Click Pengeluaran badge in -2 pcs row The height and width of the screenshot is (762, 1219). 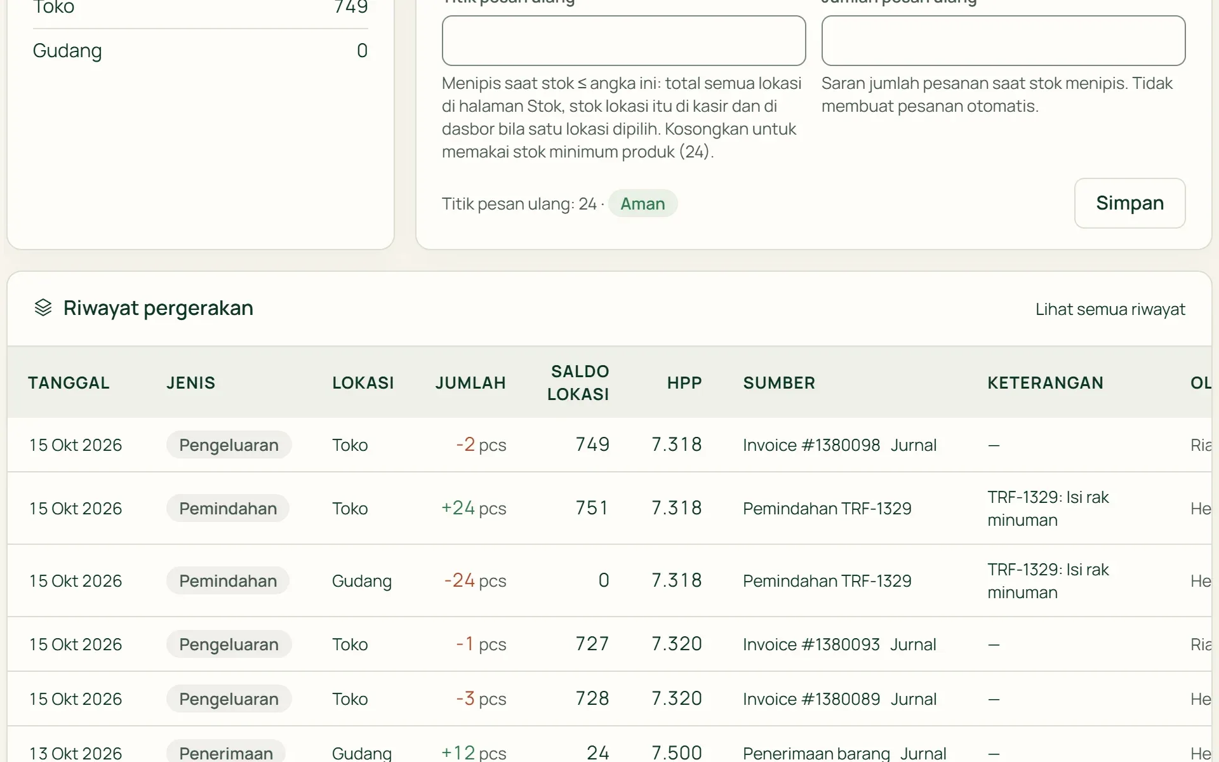click(x=229, y=445)
